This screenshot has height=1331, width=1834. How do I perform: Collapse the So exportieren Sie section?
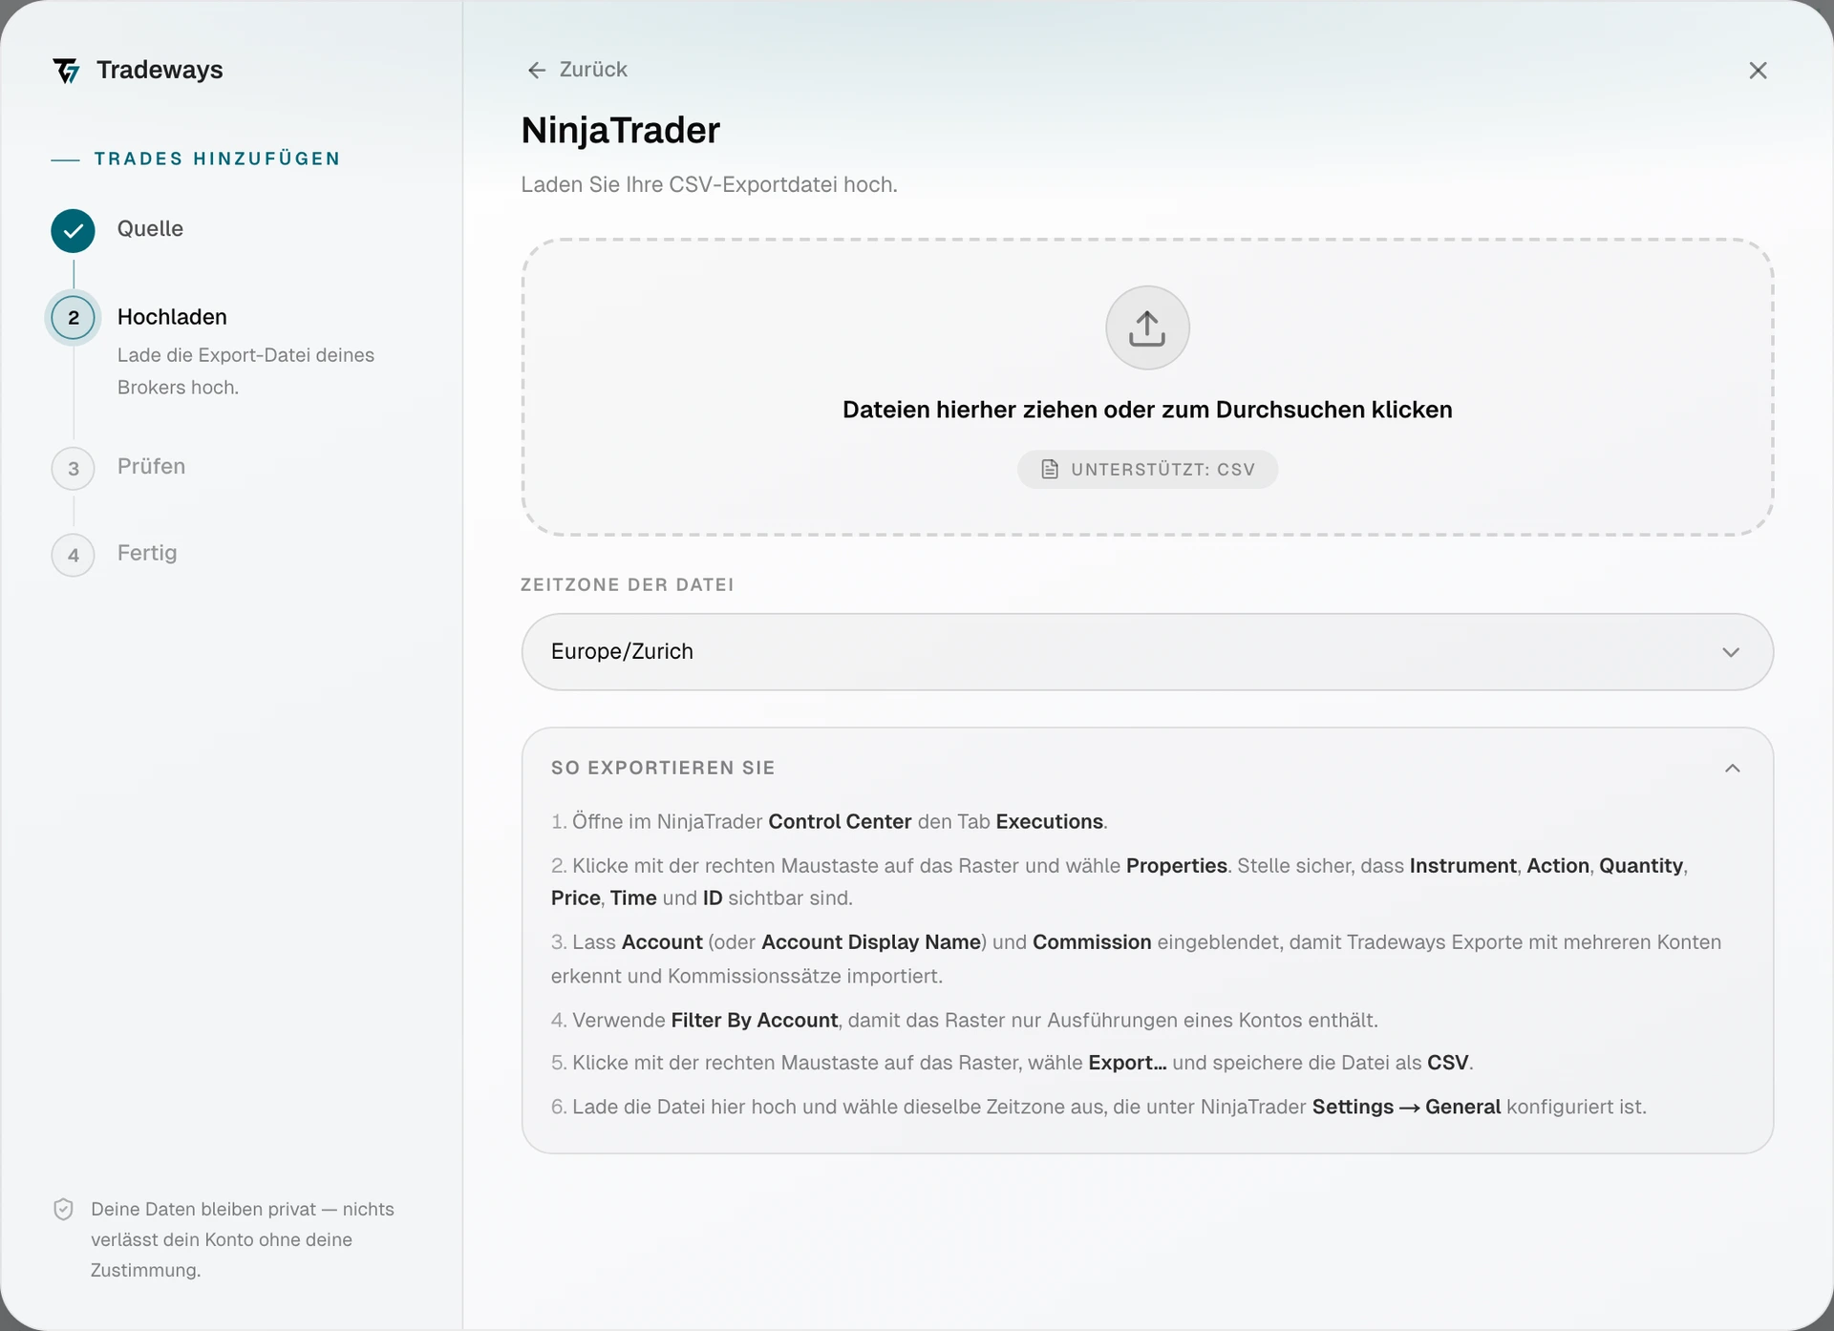pyautogui.click(x=1733, y=769)
